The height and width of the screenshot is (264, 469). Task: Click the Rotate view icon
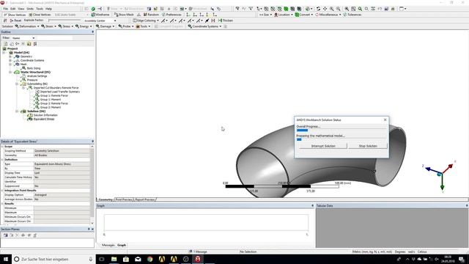(318, 9)
